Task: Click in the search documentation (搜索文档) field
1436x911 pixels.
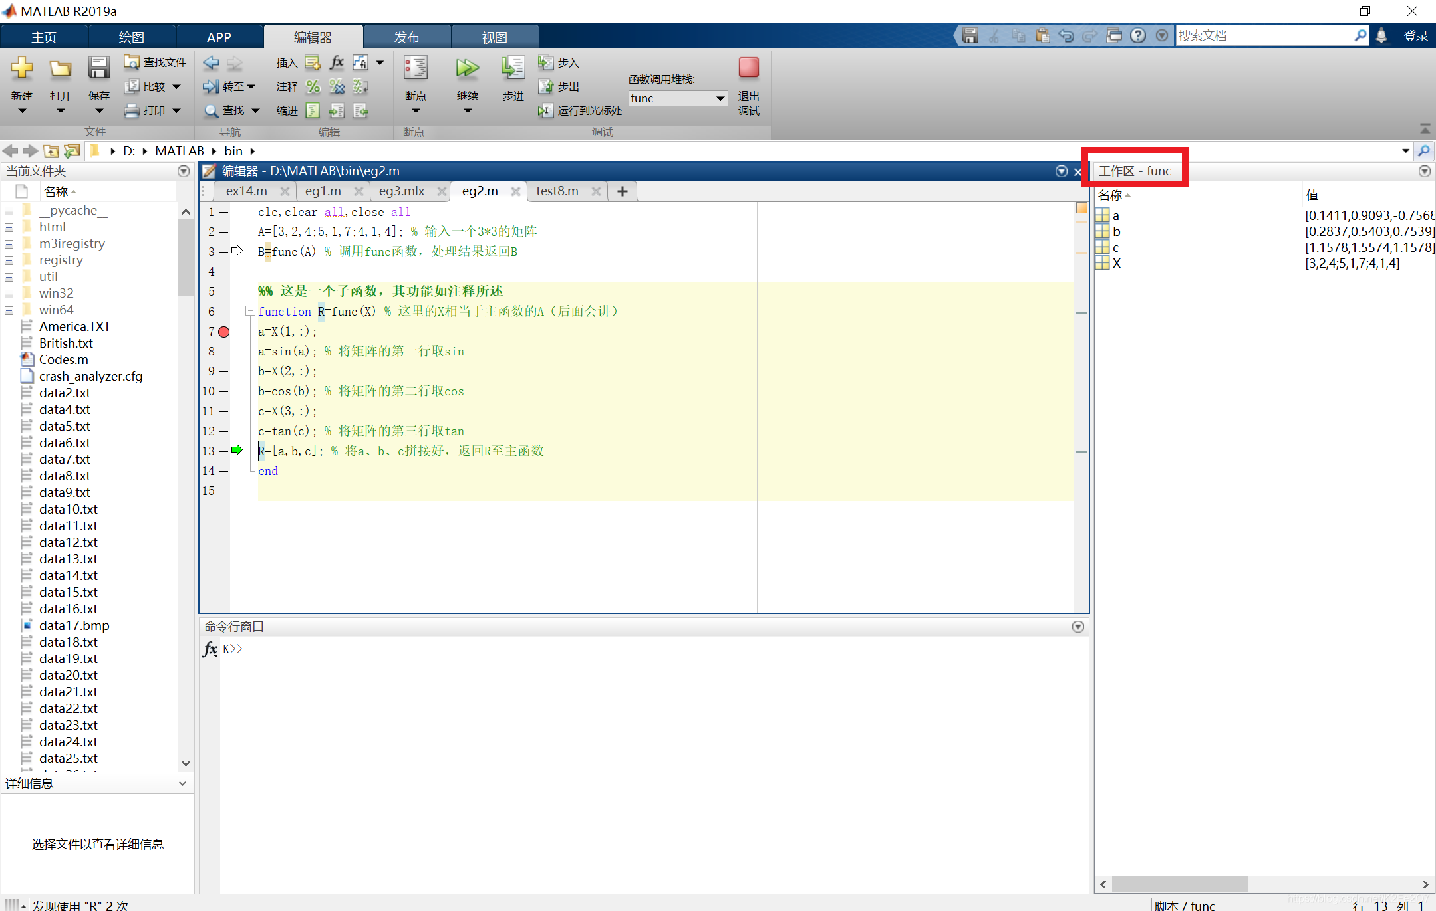Action: pyautogui.click(x=1262, y=36)
